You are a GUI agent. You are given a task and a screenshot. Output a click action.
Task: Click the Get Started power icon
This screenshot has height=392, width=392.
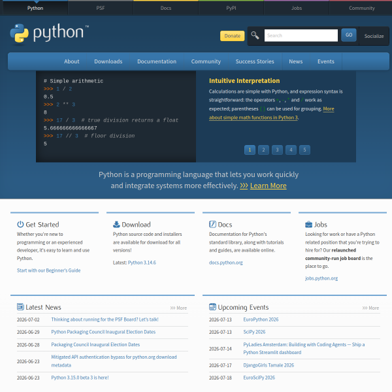[20, 224]
